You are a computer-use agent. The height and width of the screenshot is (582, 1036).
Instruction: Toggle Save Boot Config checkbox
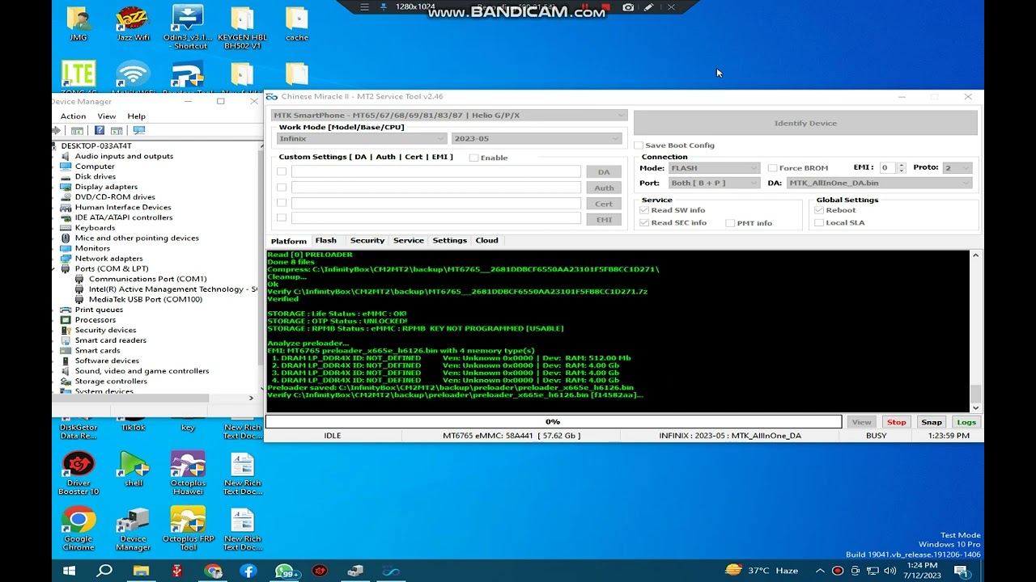coord(639,145)
